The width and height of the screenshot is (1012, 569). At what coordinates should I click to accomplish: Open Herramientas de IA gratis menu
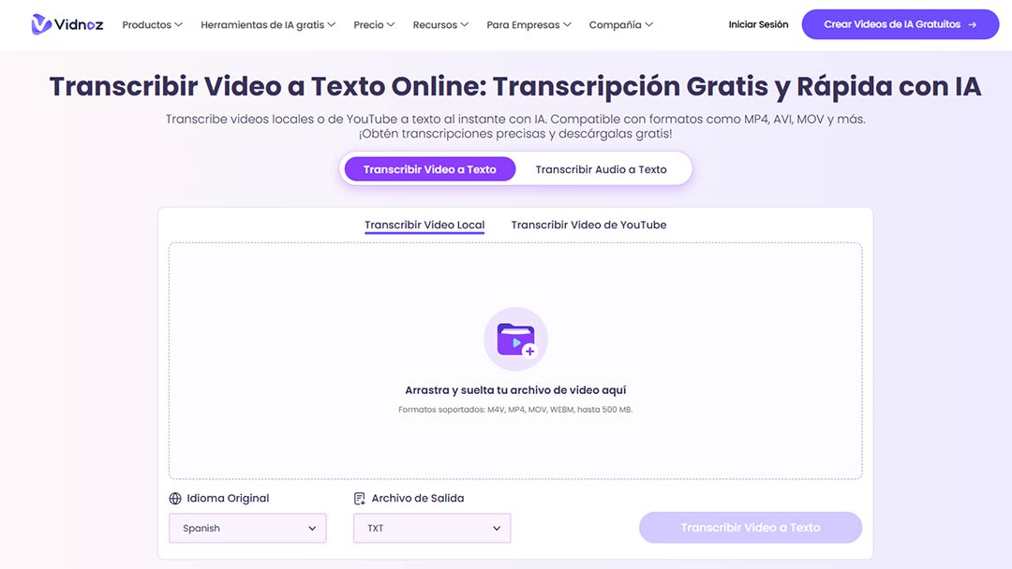[268, 24]
